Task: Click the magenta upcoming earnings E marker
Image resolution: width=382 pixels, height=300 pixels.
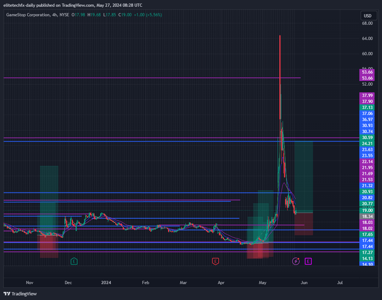Action: tap(308, 261)
